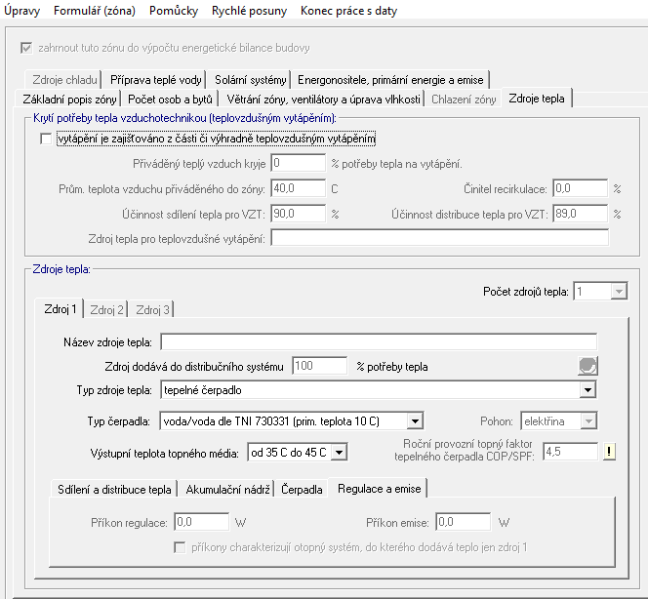Open Větrání zóny, ventilátory tab
The height and width of the screenshot is (599, 648).
[323, 100]
